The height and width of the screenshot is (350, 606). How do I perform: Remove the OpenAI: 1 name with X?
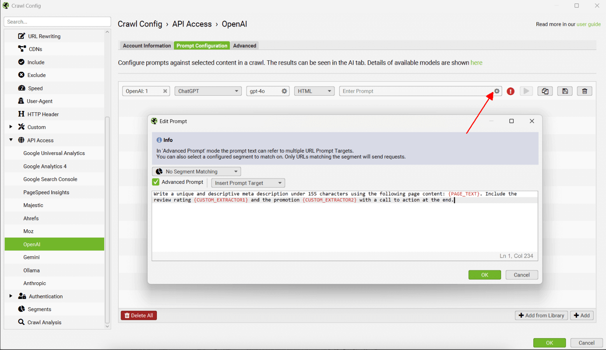click(x=165, y=91)
